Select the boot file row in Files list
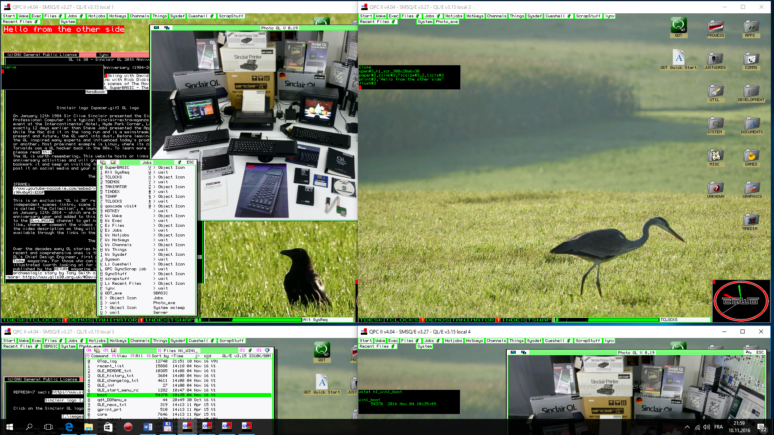The width and height of the screenshot is (774, 435). point(180,395)
